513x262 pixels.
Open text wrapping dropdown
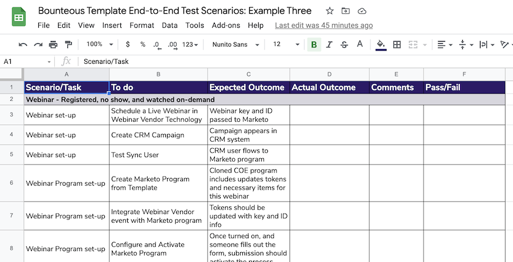tap(487, 44)
